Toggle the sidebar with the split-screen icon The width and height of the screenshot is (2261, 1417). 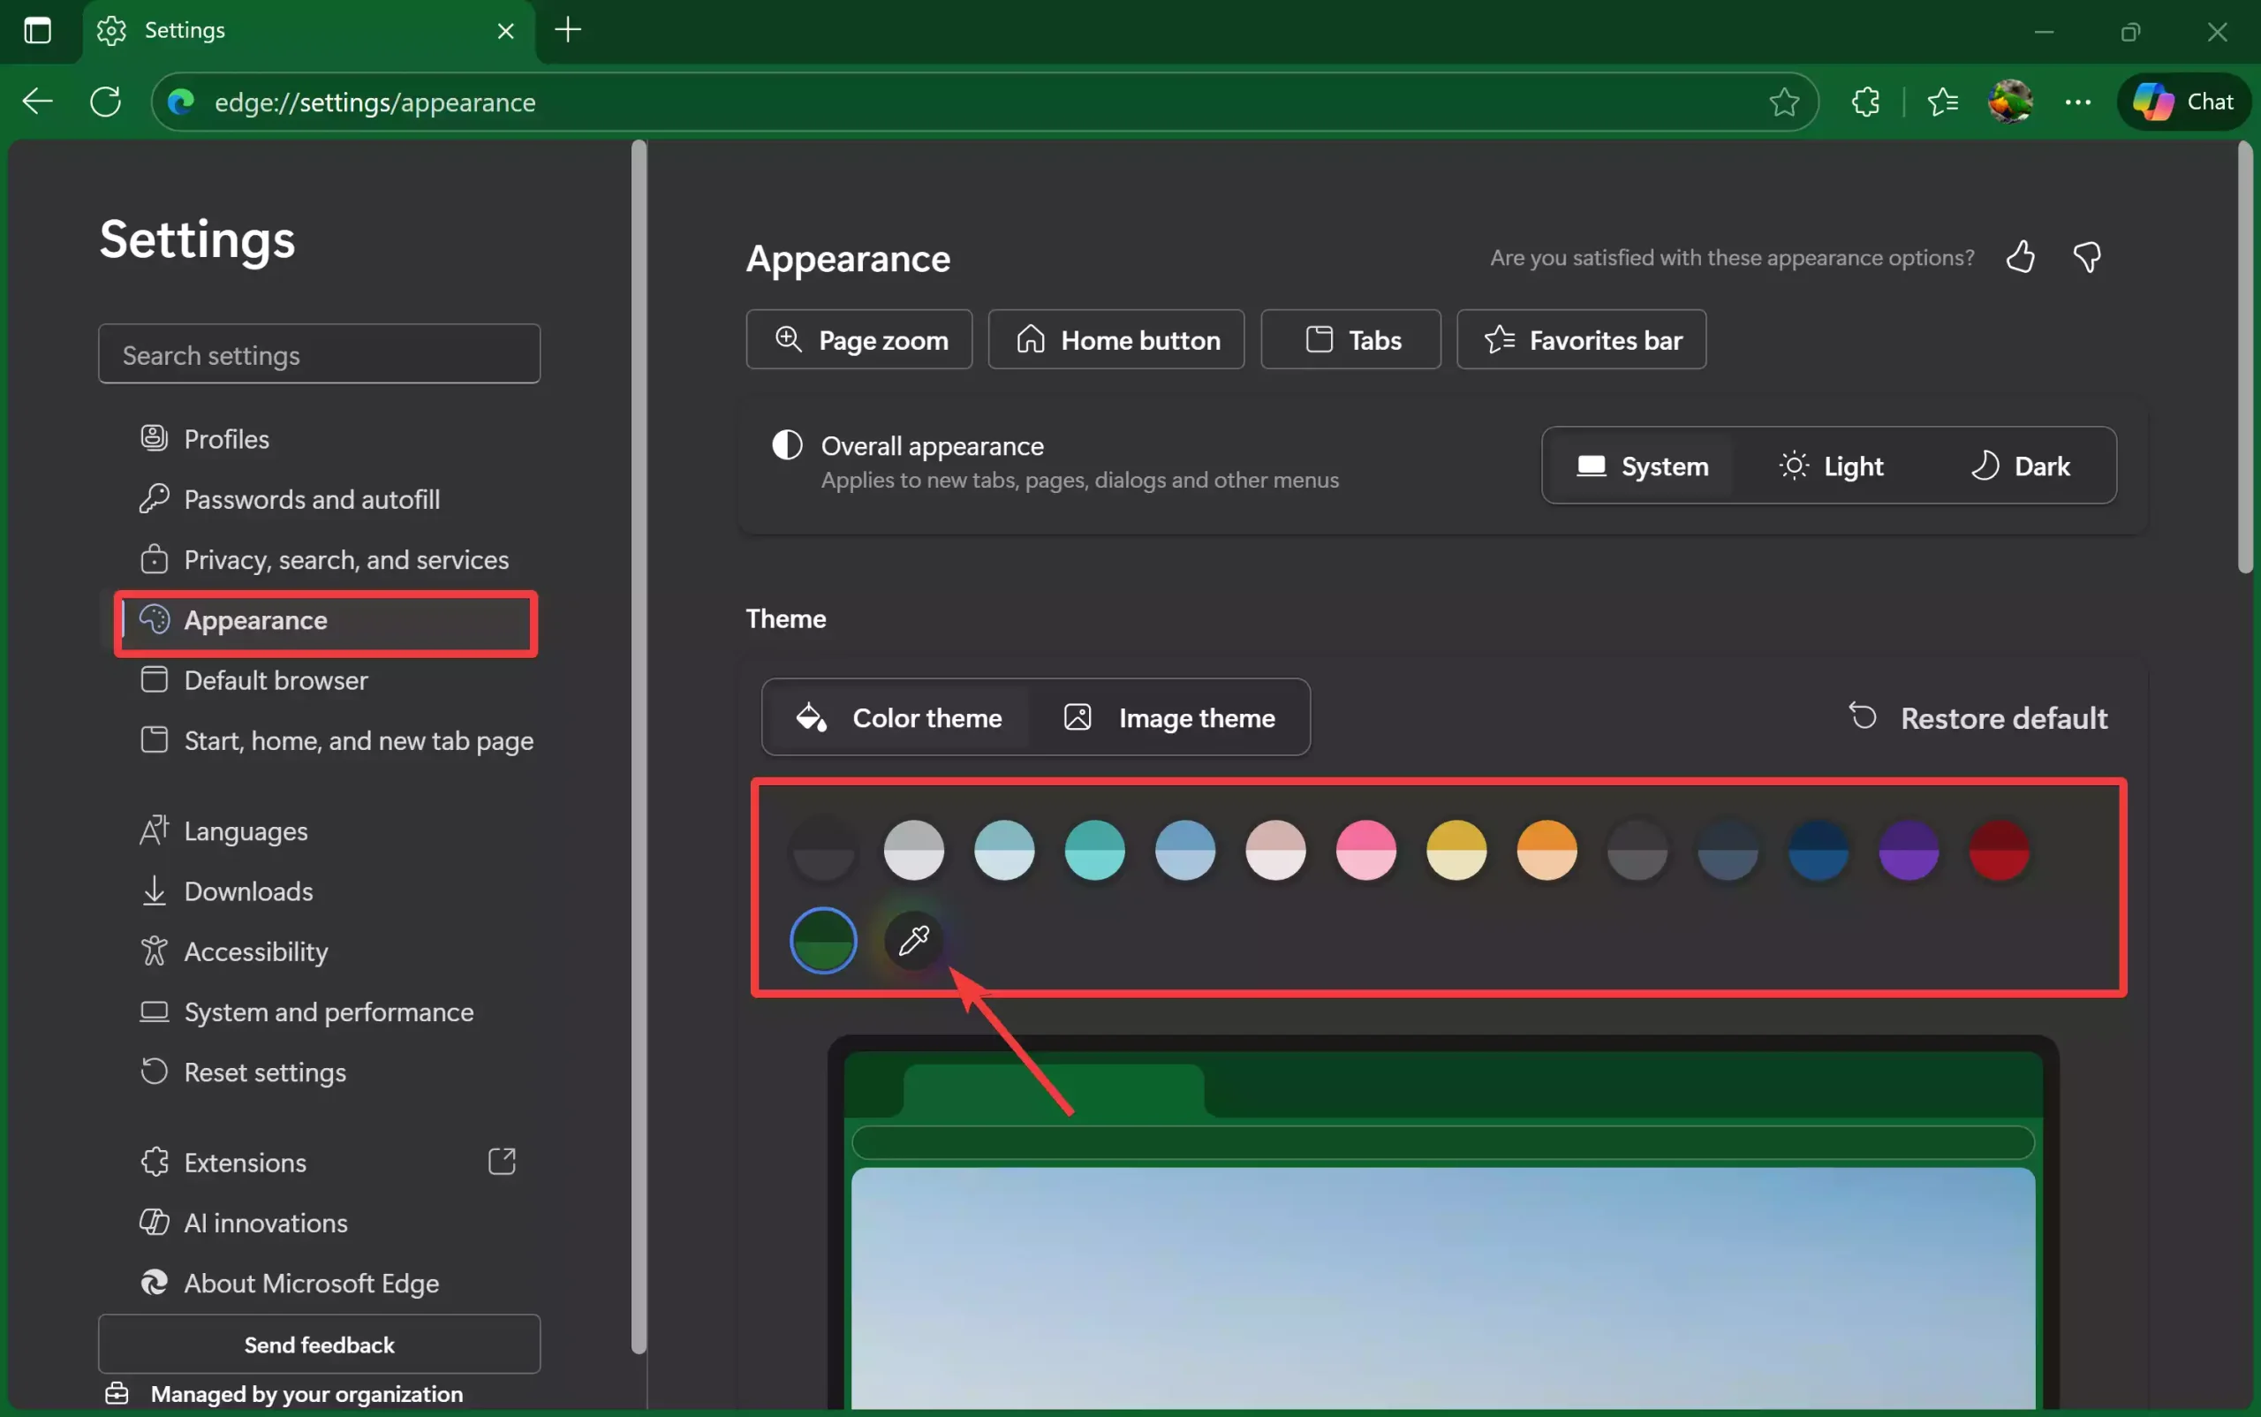pos(37,30)
